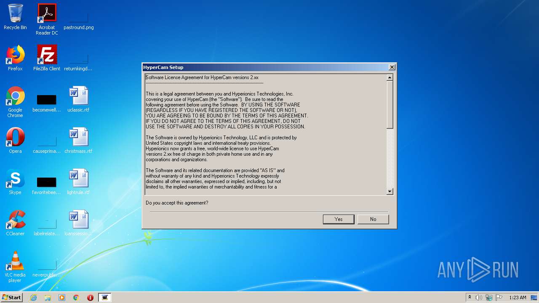Select the loanssessio... document icon

[78, 223]
